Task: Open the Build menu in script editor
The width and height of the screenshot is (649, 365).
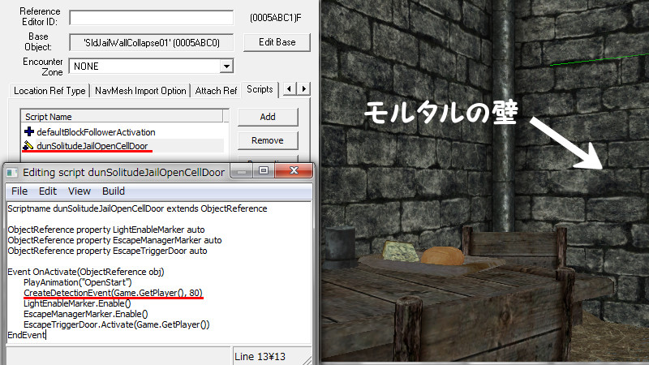Action: [114, 191]
